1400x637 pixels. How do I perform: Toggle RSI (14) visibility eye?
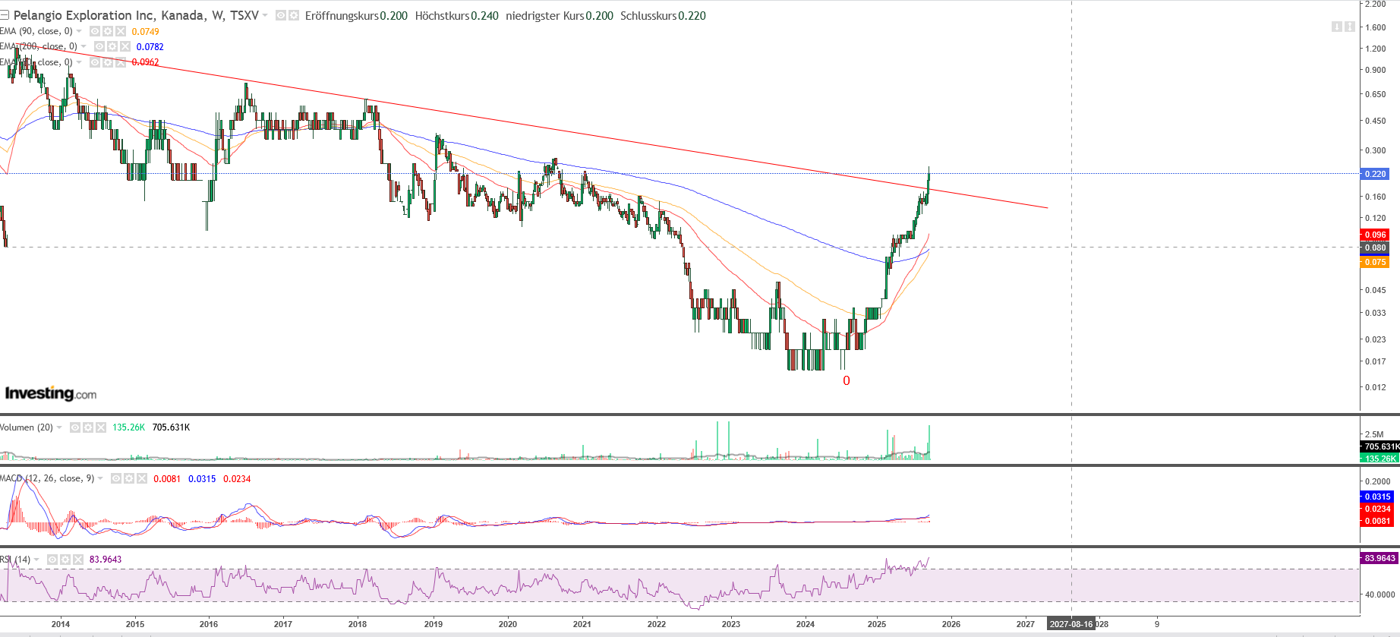(52, 560)
